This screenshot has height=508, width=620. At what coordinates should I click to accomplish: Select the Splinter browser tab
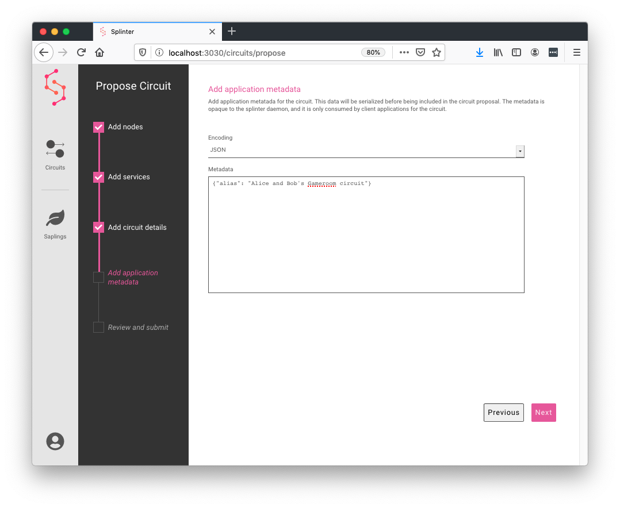[x=158, y=32]
